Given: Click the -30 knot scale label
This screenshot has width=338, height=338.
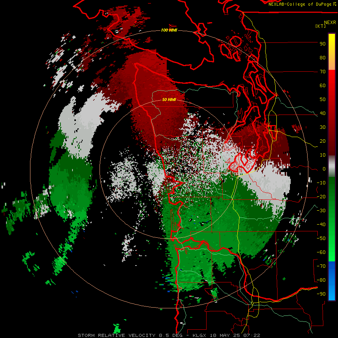Looking at the screenshot, I should (321, 211).
